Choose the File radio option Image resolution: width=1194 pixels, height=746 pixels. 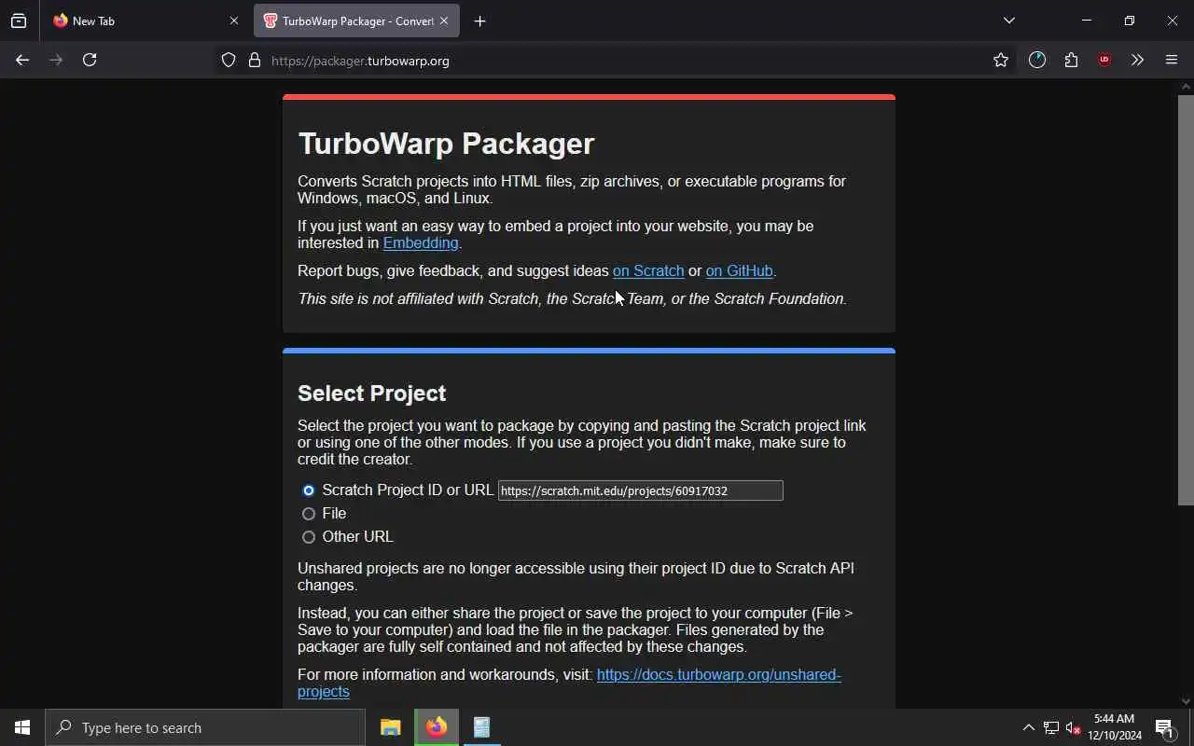point(309,514)
